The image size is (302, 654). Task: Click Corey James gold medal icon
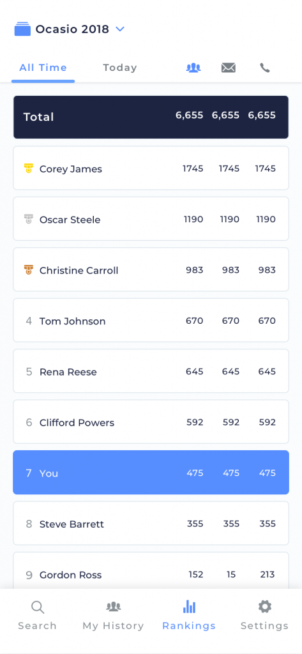28,169
